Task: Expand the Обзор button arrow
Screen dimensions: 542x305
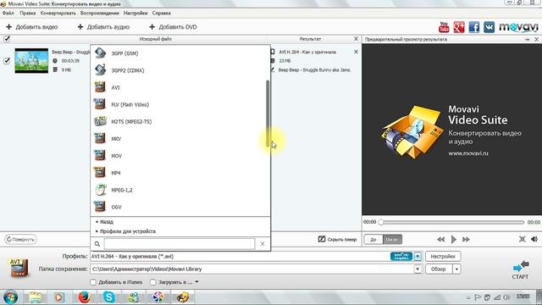Action: pyautogui.click(x=456, y=269)
